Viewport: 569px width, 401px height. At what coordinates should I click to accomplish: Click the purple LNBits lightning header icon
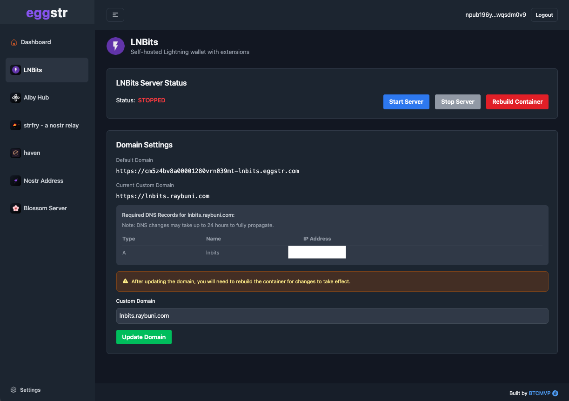point(115,46)
